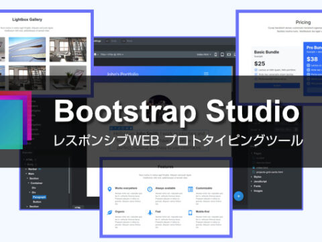This screenshot has height=242, width=322.
Task: Click the $25 price text
Action: (260, 64)
